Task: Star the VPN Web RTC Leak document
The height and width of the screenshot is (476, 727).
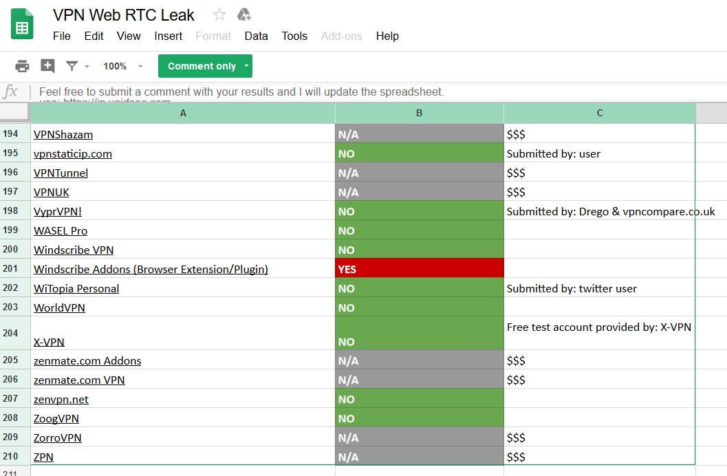Action: pos(219,15)
